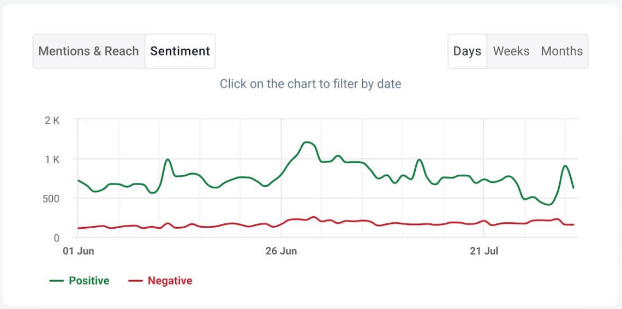
Task: Click the 26 Jun date label
Action: [281, 251]
